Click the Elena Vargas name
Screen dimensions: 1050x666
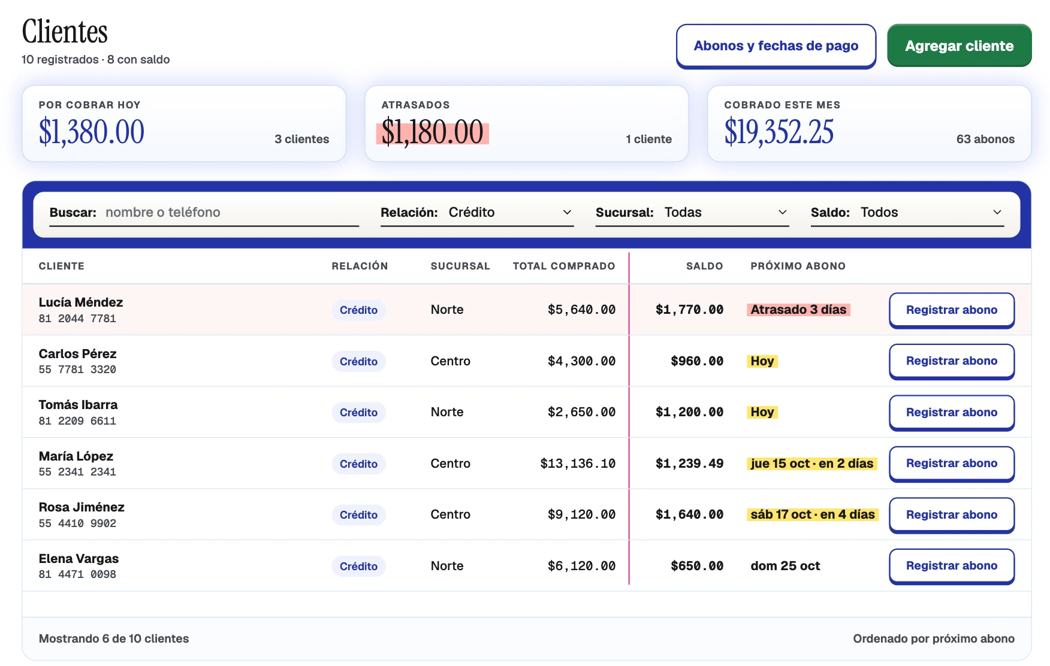click(79, 559)
